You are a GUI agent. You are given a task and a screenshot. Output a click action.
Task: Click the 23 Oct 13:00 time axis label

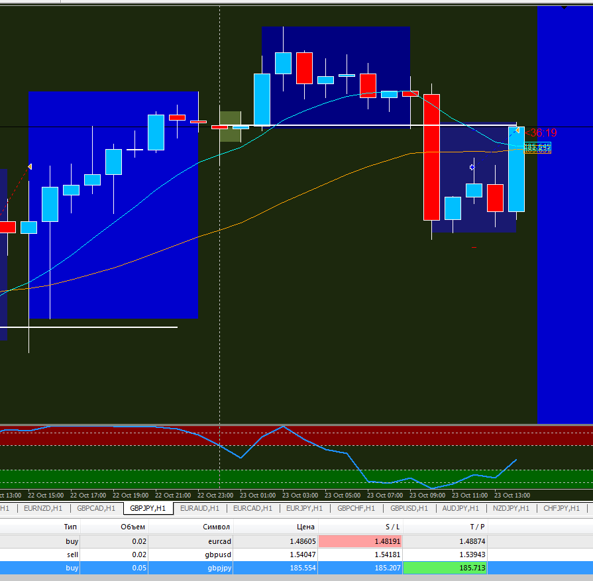tap(512, 495)
